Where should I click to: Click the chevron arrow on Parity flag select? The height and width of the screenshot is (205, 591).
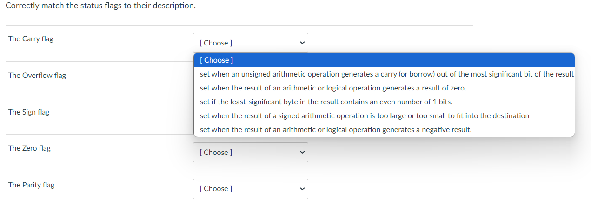(302, 189)
